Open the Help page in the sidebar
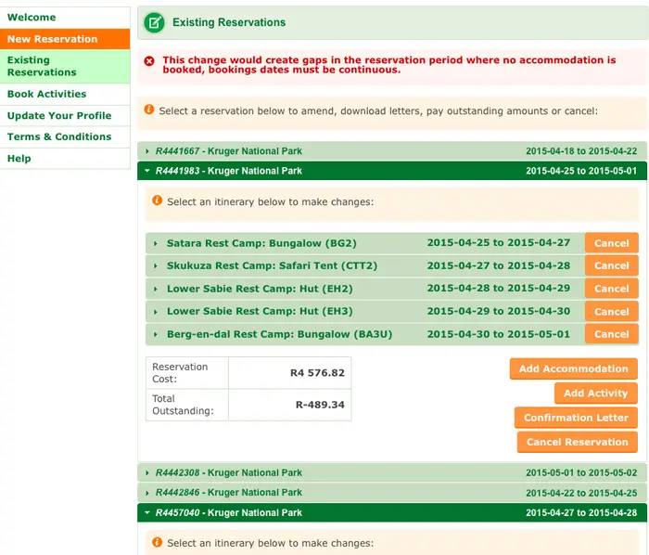Image resolution: width=649 pixels, height=555 pixels. [x=65, y=158]
